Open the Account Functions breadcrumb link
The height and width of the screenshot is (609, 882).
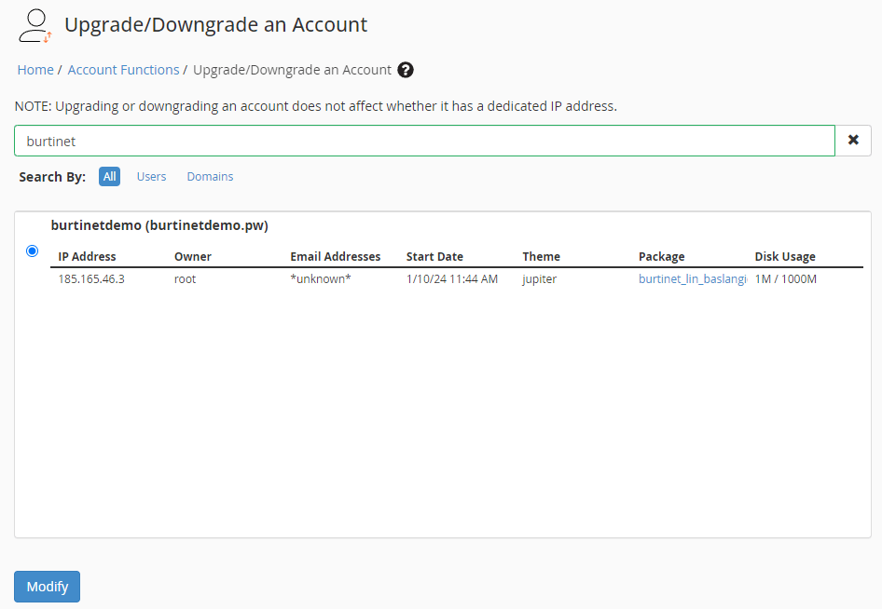point(123,70)
